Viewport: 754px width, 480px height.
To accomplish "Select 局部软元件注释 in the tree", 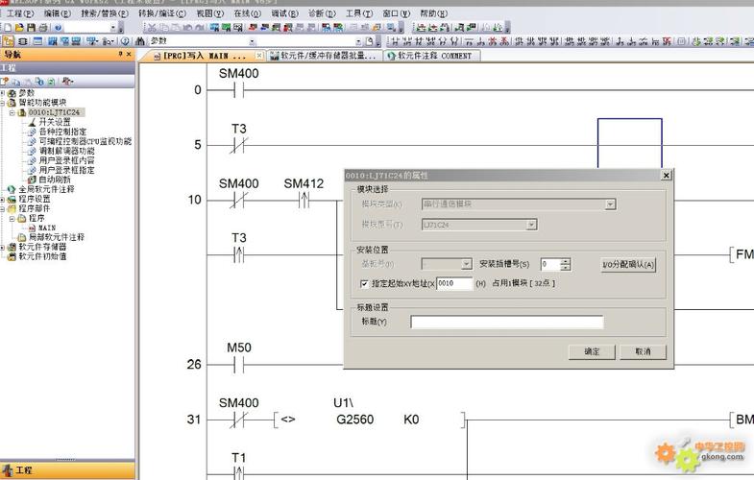I will [57, 237].
